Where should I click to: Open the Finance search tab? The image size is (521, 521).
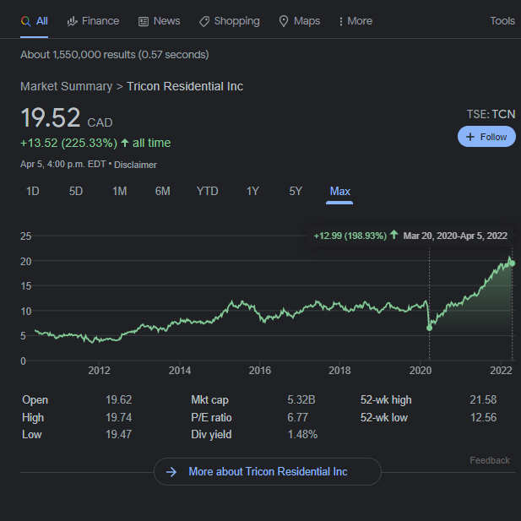pyautogui.click(x=93, y=21)
